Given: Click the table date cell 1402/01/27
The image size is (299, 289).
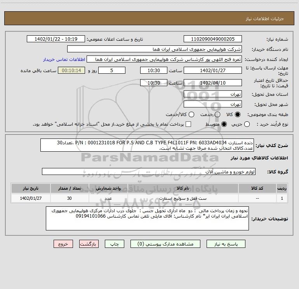Looking at the screenshot, I should [x=31, y=198].
